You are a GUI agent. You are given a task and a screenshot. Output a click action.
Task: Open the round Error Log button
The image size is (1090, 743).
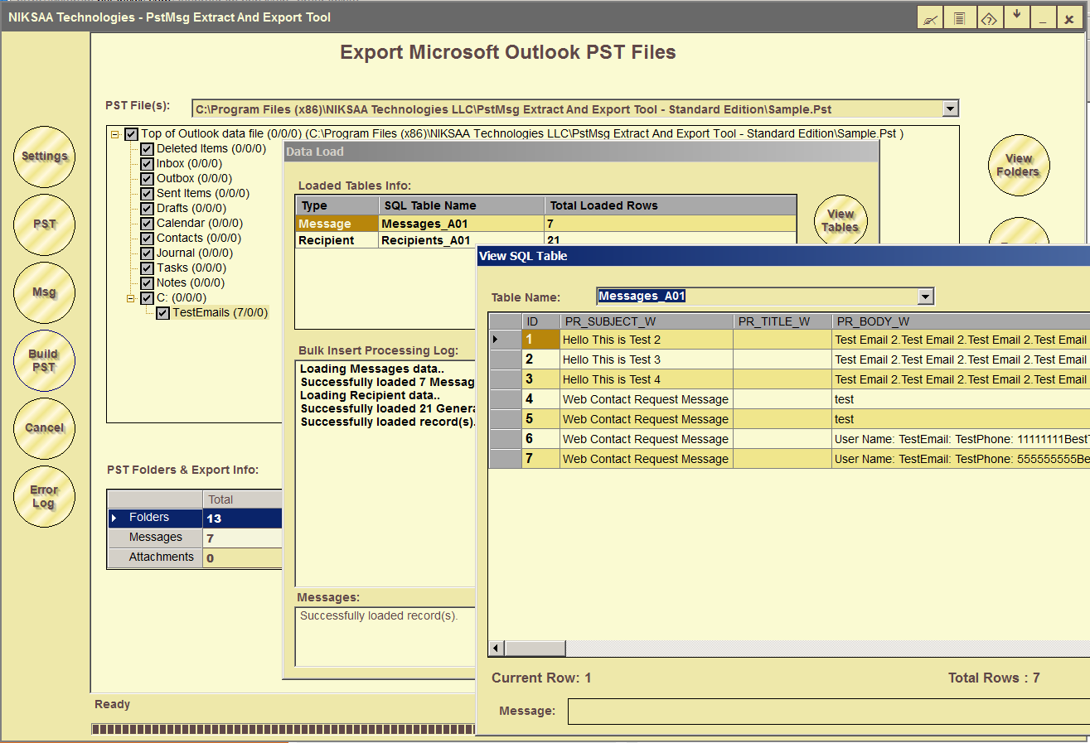coord(45,496)
